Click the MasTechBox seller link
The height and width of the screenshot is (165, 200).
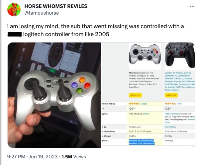[x=170, y=127]
